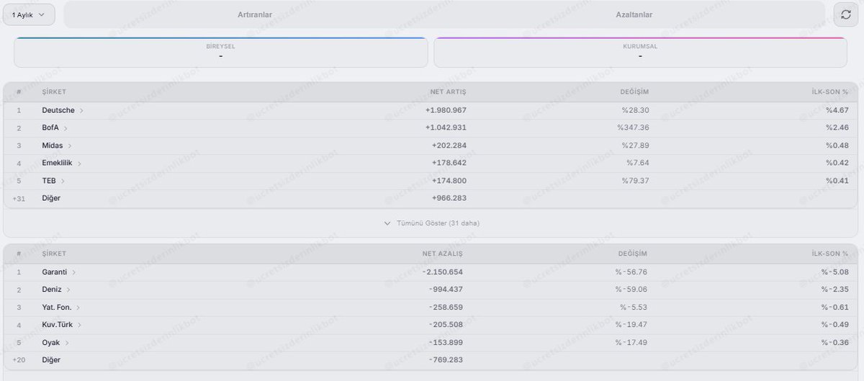The width and height of the screenshot is (864, 381).
Task: Select the Oyak company name
Action: [51, 343]
